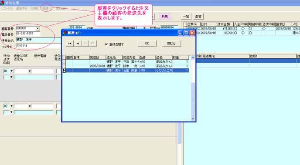300x165 pixels.
Task: Click the 閉じる button
Action: [x=171, y=44]
